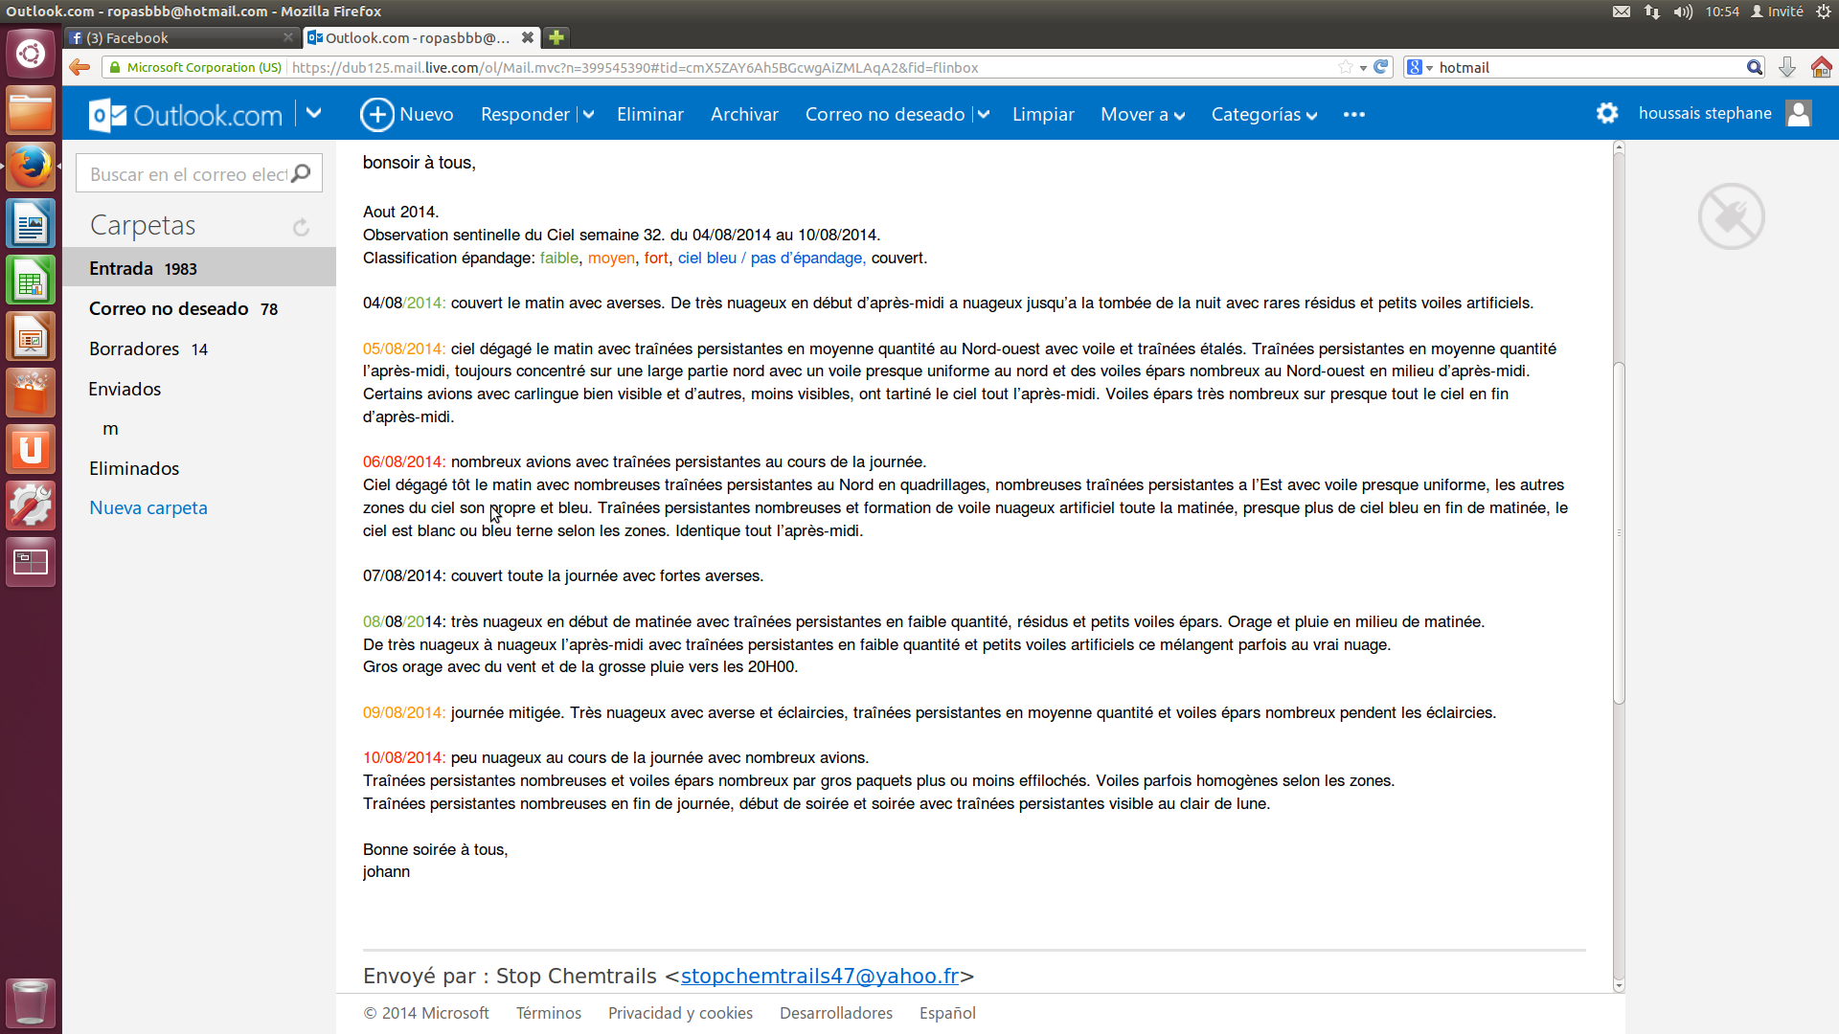Open the Categorías dropdown
1839x1034 pixels.
coord(1264,114)
